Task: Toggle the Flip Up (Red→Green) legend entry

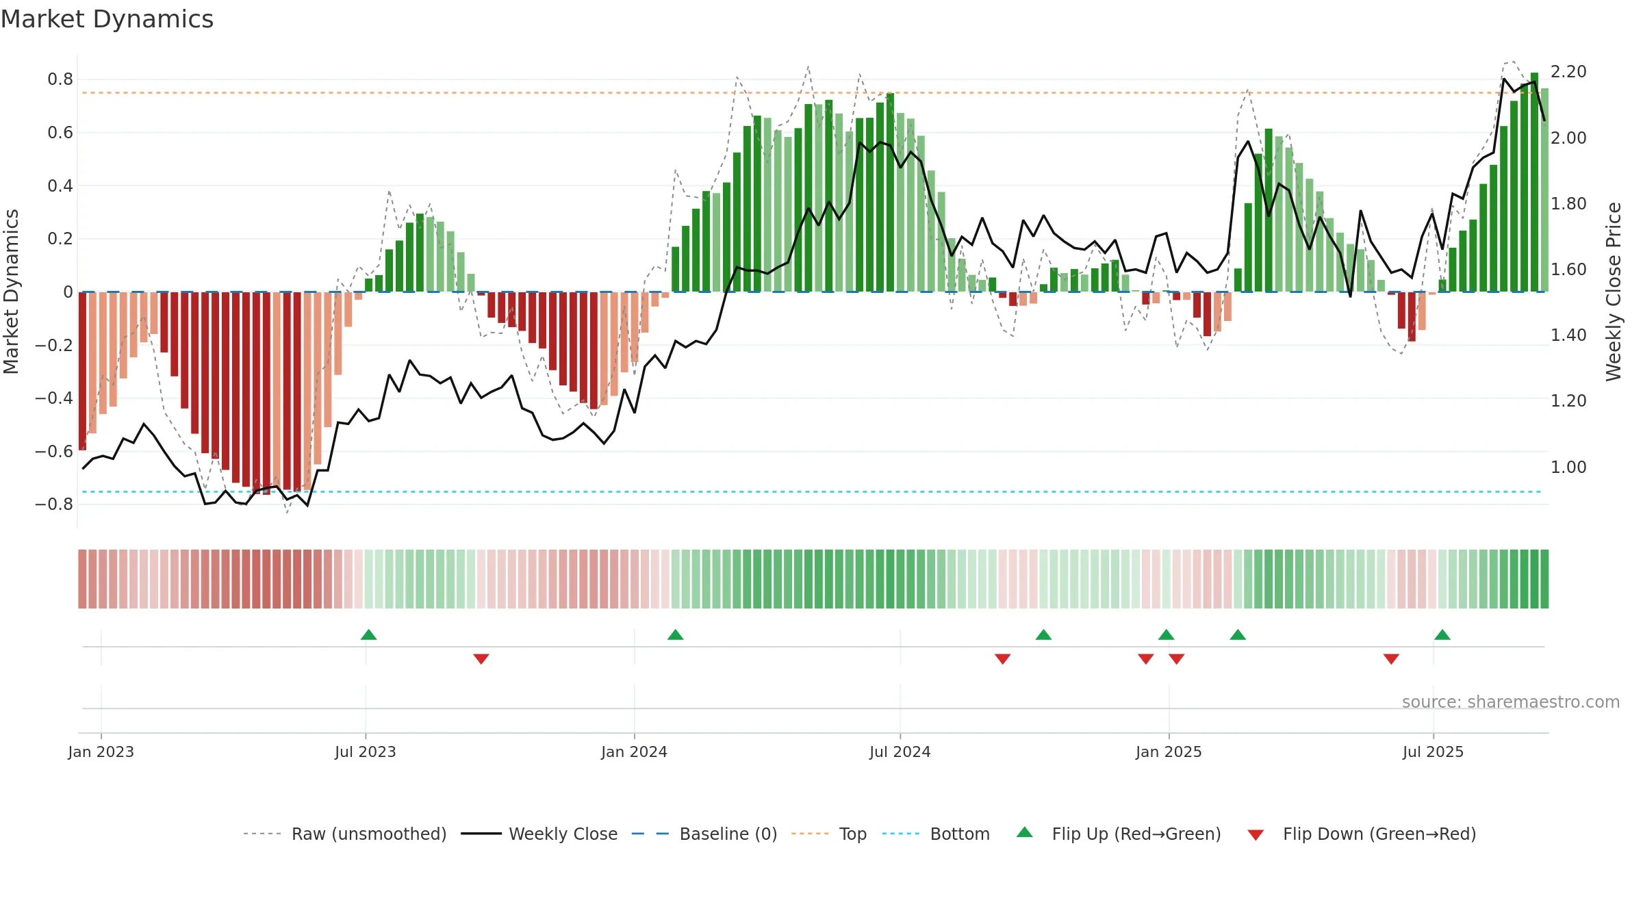Action: (1119, 834)
